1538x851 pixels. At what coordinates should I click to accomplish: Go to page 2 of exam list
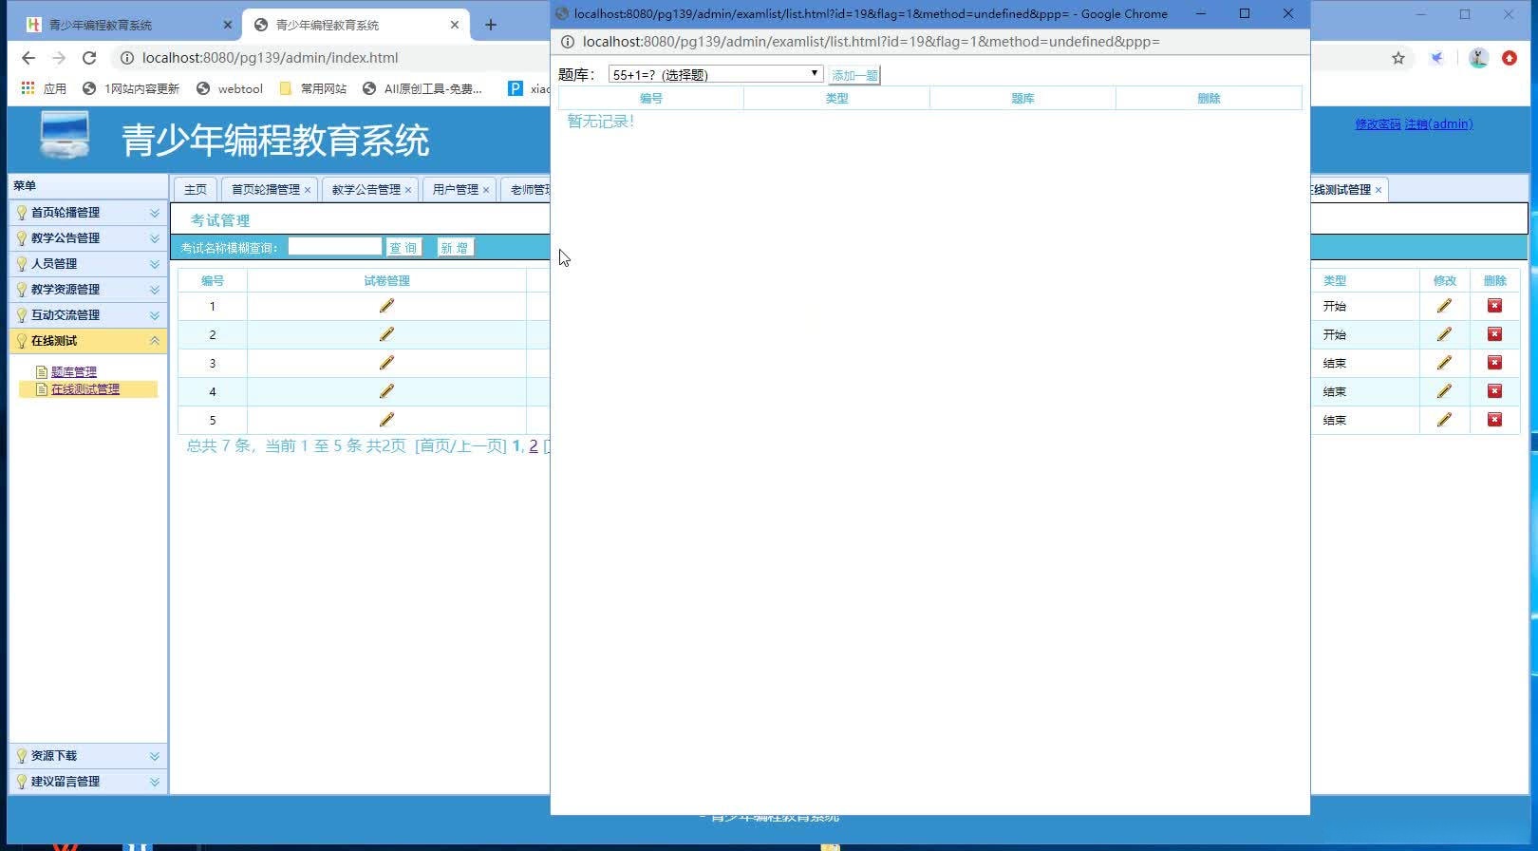(534, 446)
